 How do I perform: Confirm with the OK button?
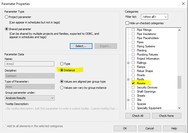[125, 128]
